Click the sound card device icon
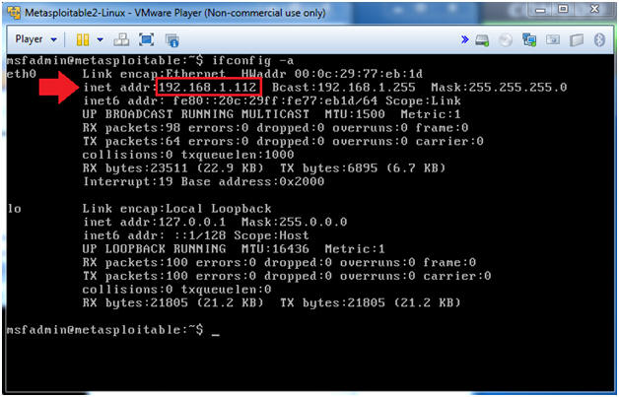 click(x=577, y=39)
